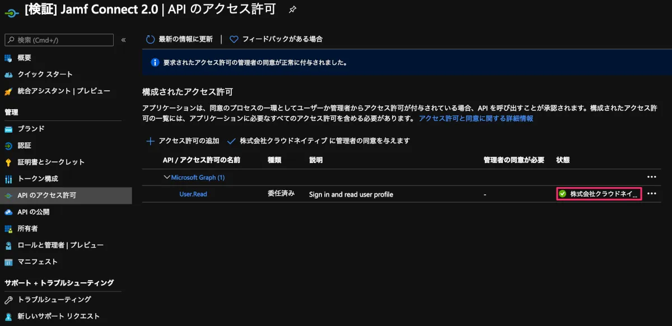Click the checkmark icon for admin consent
The width and height of the screenshot is (672, 326).
(x=231, y=141)
